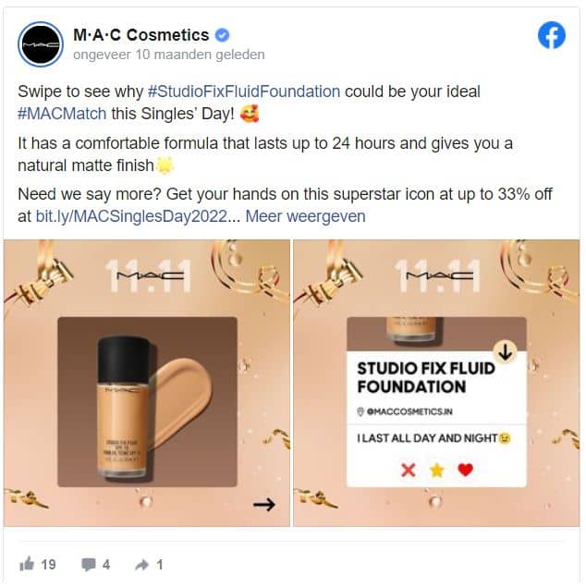Share the post via arrow icon
Screen dimensions: 586x587
pyautogui.click(x=141, y=564)
